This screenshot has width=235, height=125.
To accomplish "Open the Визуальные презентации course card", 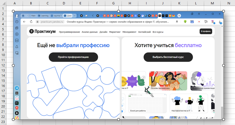I will (x=203, y=81).
